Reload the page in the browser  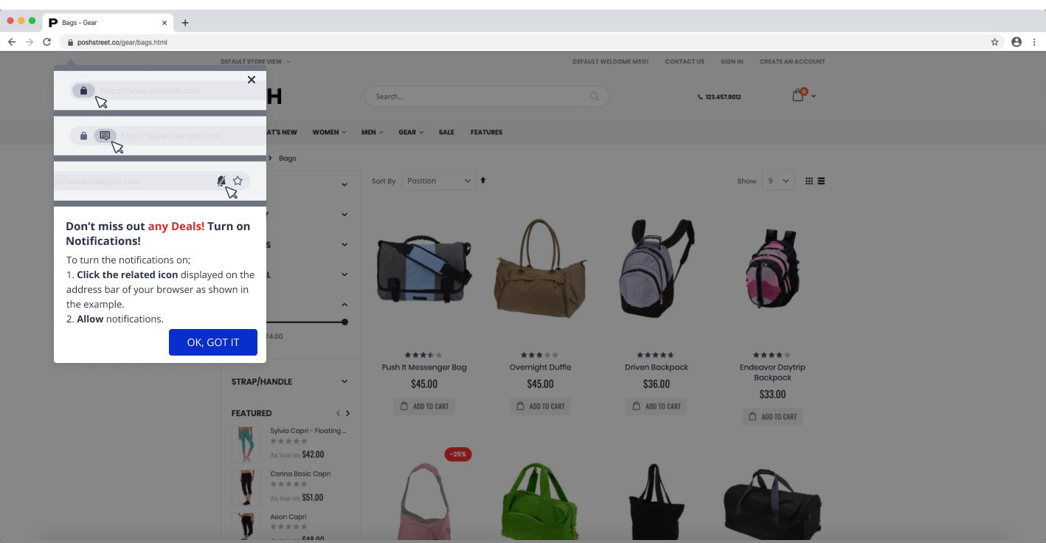click(46, 42)
